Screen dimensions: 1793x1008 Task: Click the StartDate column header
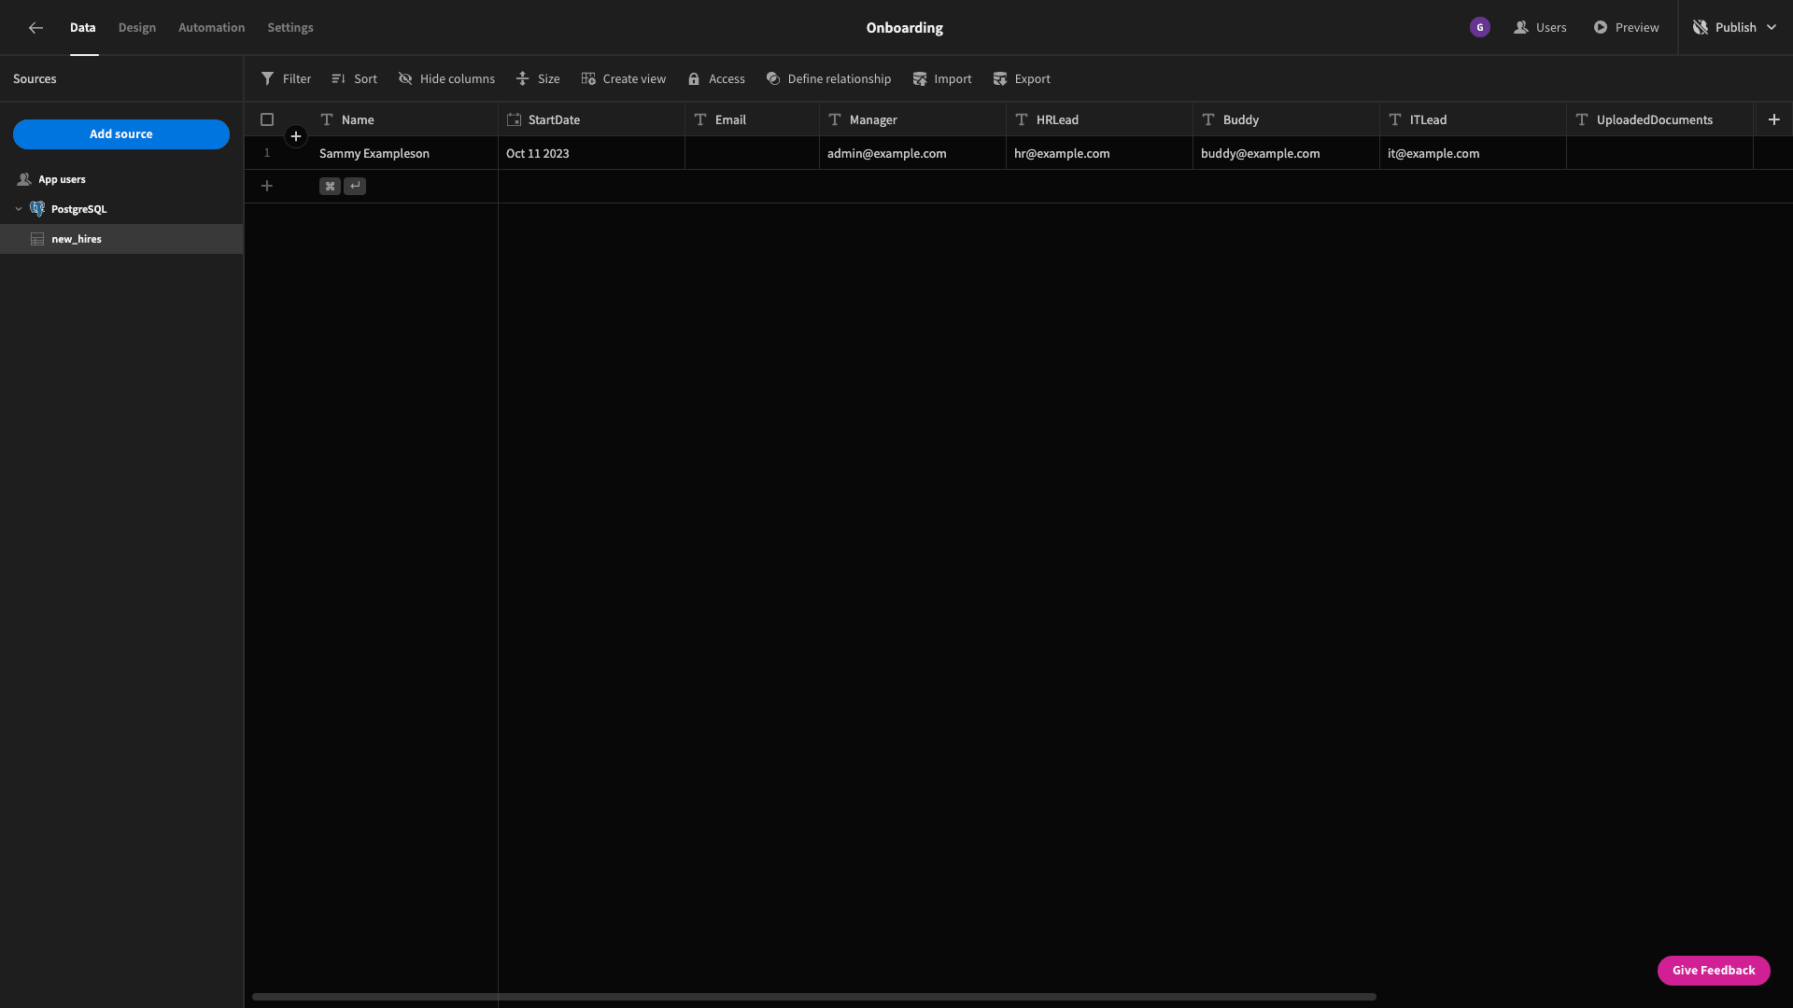[x=591, y=119]
